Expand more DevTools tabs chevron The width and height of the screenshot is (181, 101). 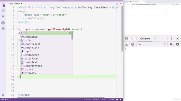[x=155, y=39]
